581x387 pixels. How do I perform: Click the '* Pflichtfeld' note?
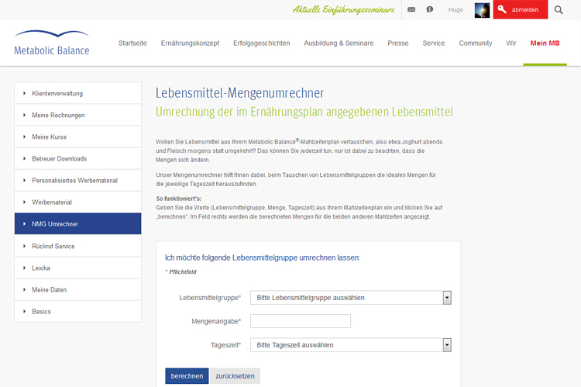click(180, 272)
